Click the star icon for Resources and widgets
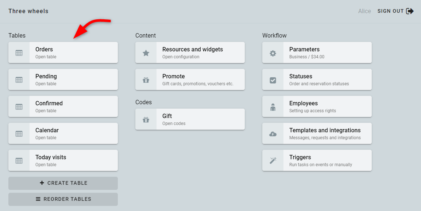Viewport: 421px width, 211px height. [146, 53]
